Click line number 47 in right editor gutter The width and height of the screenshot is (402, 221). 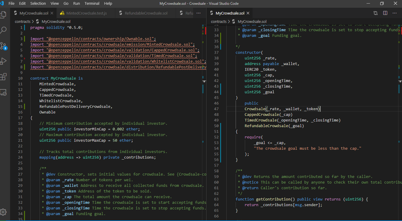(216, 109)
